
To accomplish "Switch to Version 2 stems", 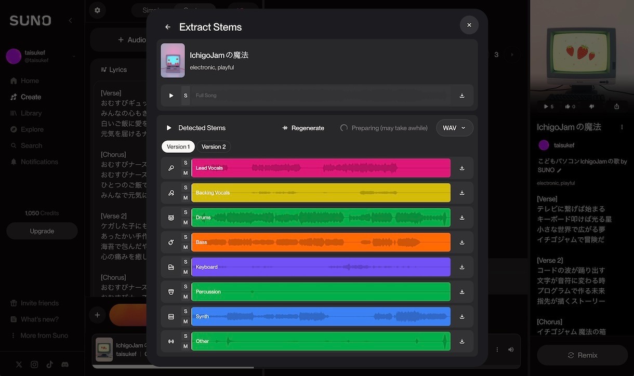I will [214, 147].
